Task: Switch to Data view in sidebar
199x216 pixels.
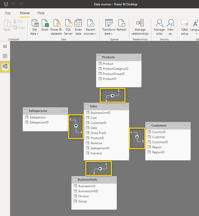Action: click(x=5, y=56)
